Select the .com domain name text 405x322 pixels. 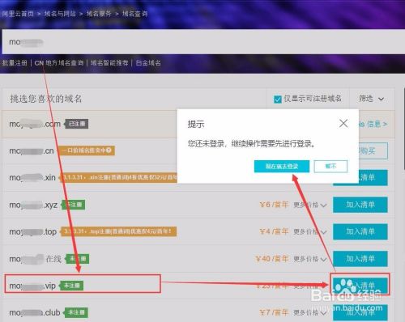coord(35,124)
